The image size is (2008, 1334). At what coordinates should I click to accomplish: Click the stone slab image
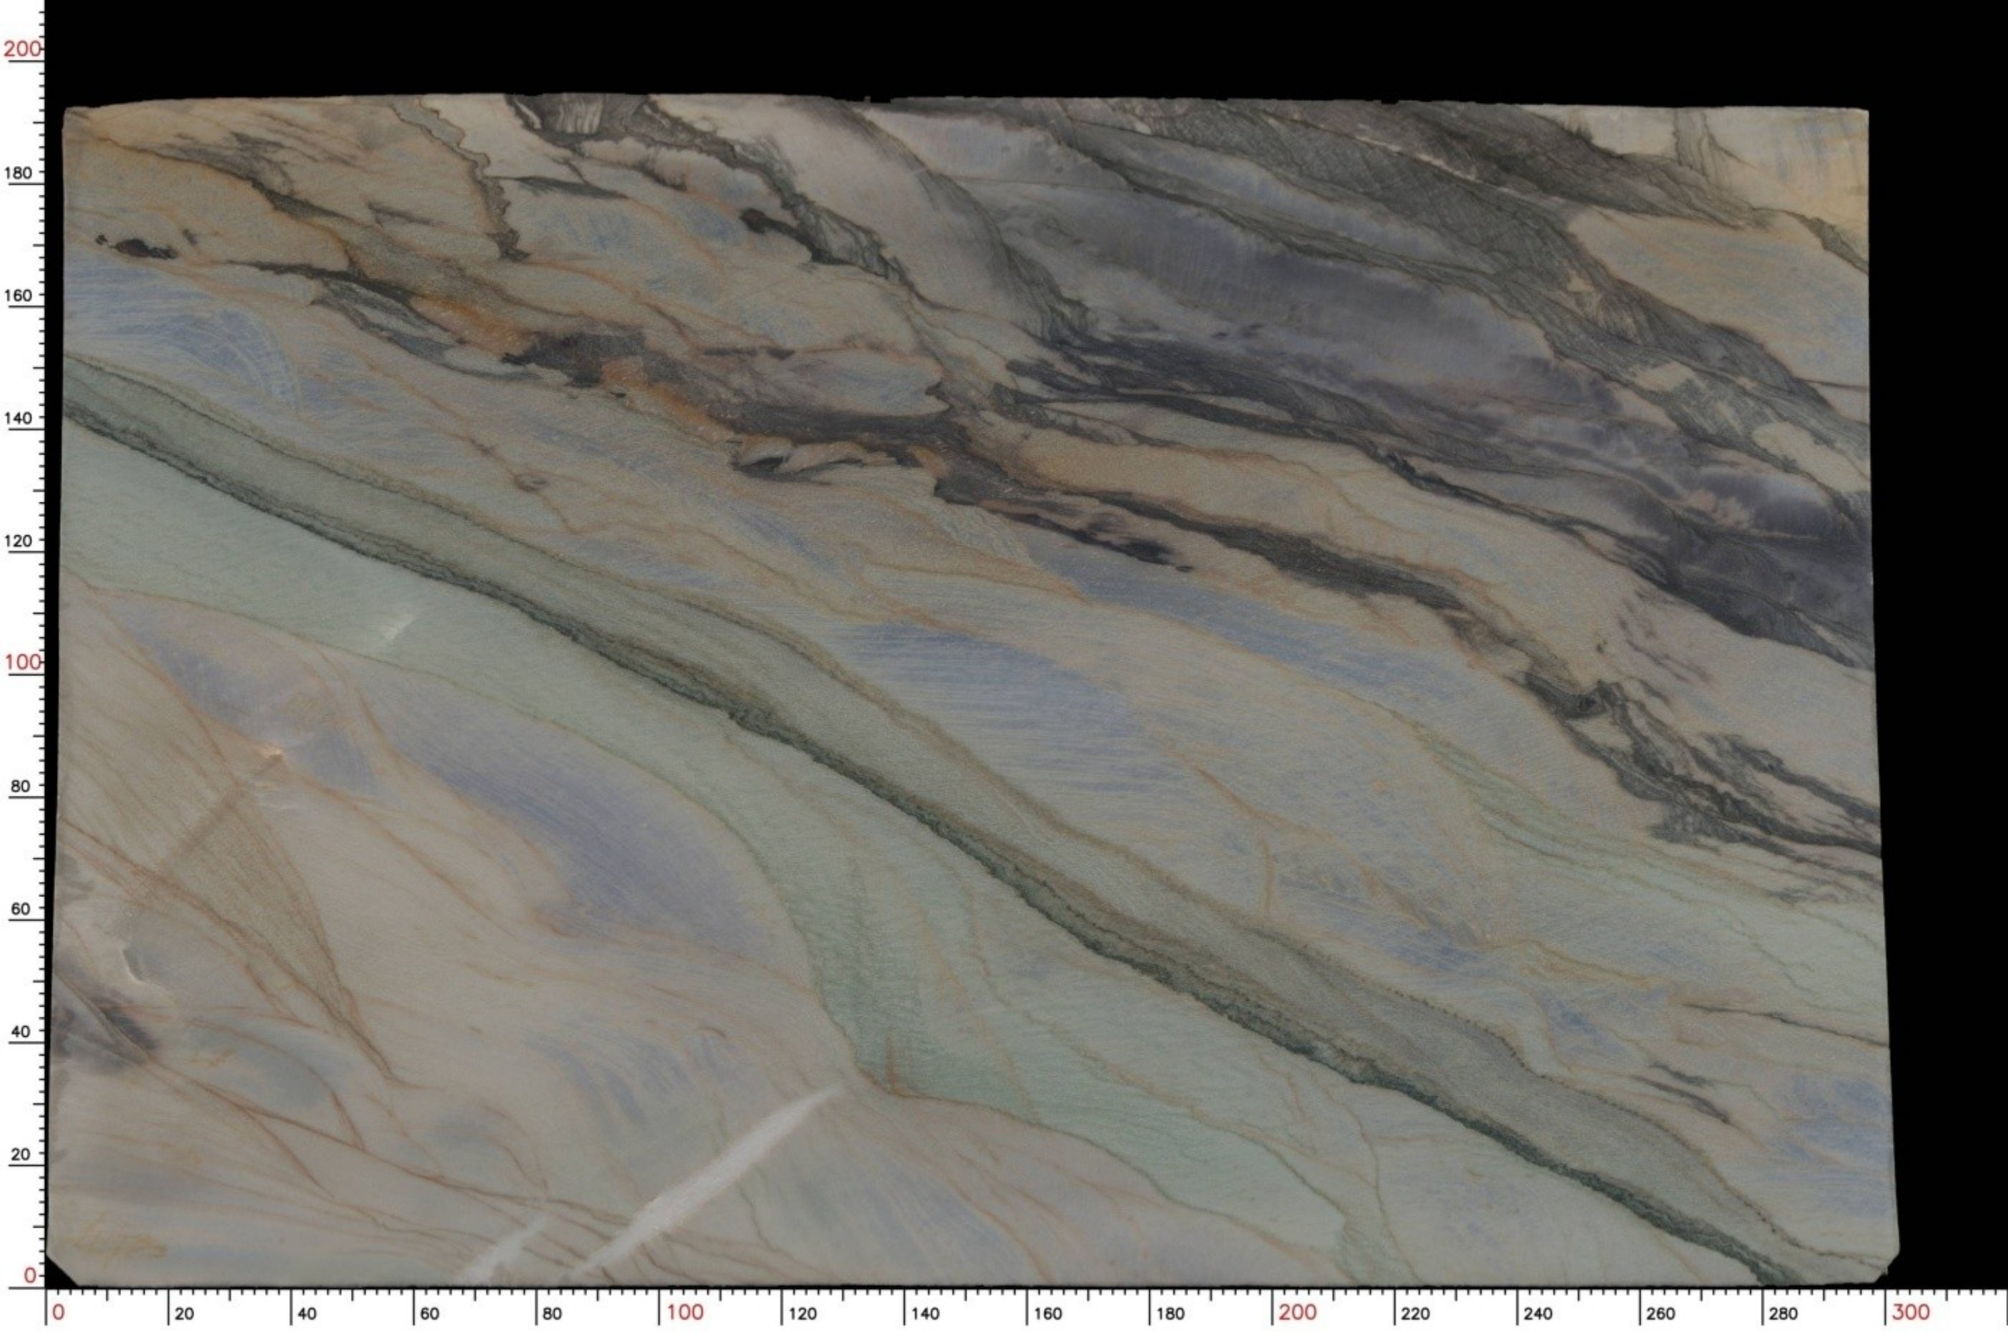pyautogui.click(x=972, y=690)
